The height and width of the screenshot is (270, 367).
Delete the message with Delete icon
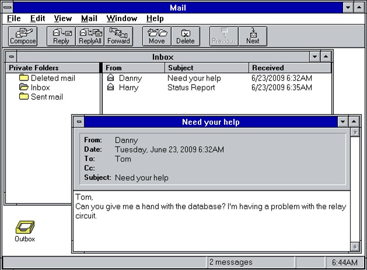[185, 36]
